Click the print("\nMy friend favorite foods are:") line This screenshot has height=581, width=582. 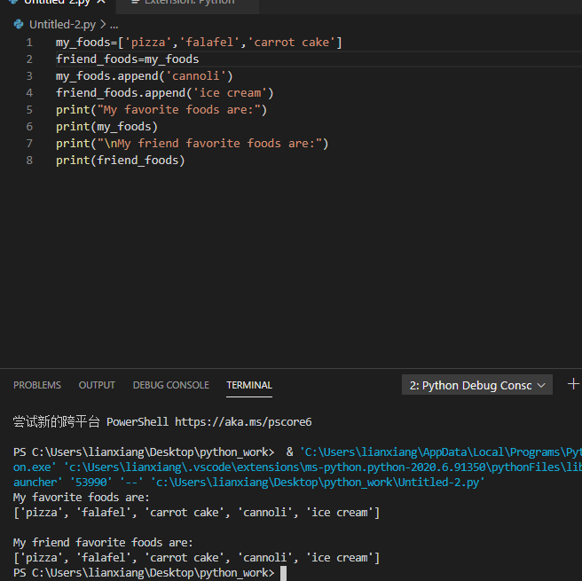(193, 144)
